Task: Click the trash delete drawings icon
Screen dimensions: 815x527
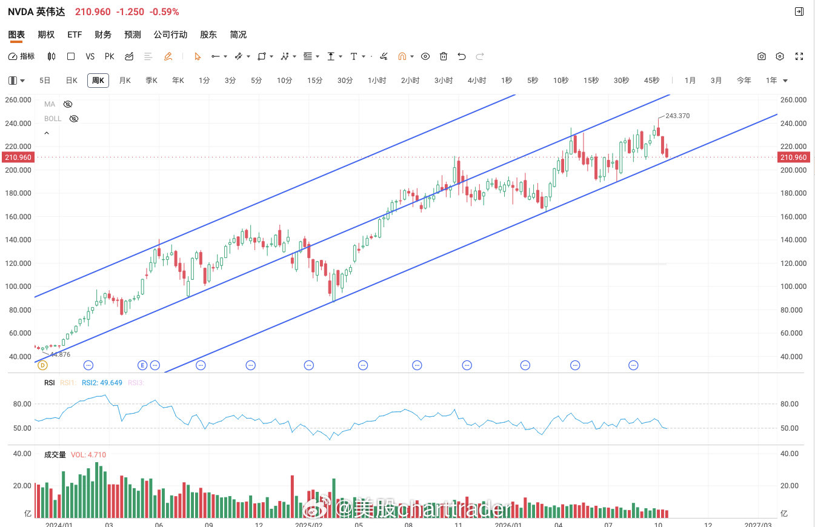Action: pyautogui.click(x=444, y=56)
